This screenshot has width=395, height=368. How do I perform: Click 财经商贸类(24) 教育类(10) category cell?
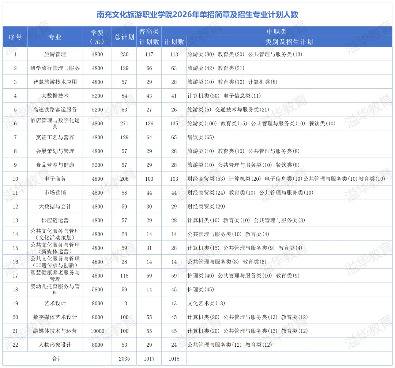coord(289,193)
